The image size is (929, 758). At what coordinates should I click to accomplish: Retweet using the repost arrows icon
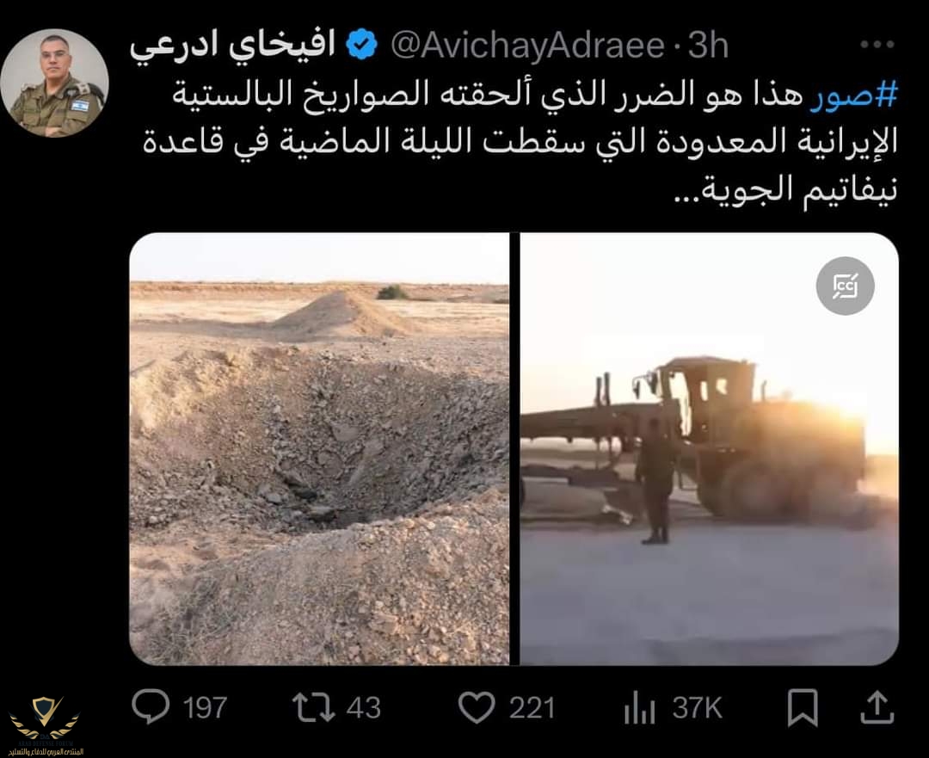point(313,707)
